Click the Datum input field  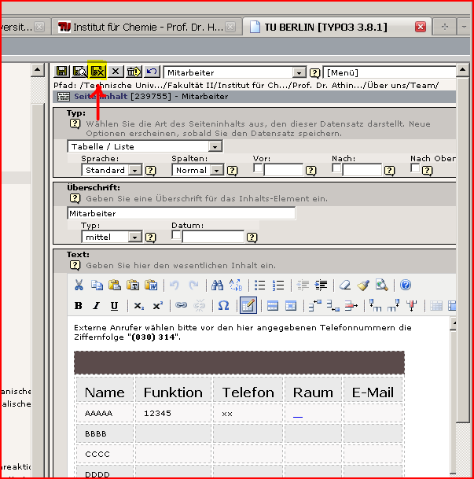[213, 237]
